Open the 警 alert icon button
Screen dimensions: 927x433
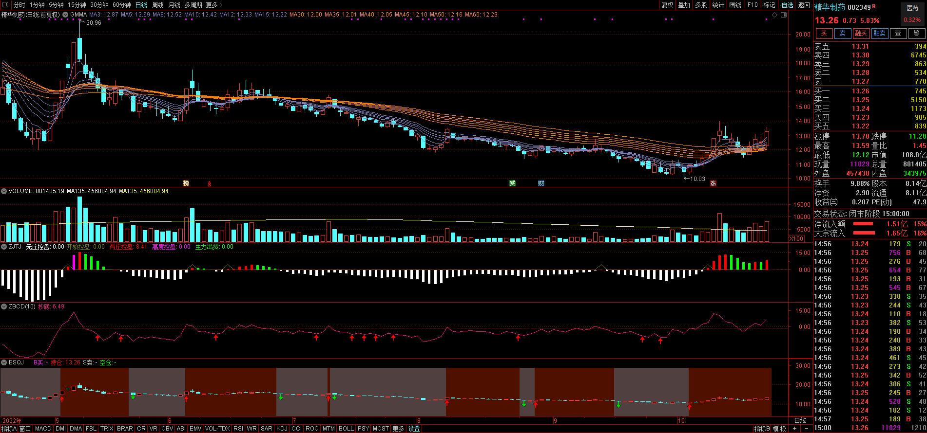click(917, 33)
